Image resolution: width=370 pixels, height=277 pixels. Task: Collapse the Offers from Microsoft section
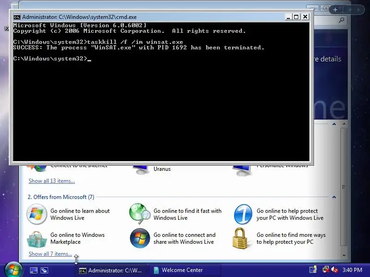point(334,197)
